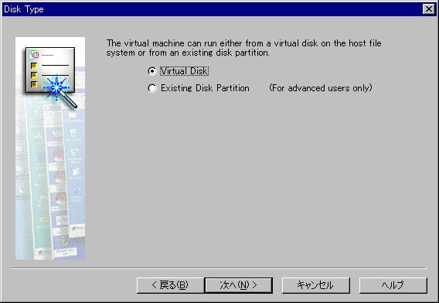Cancel the wizard with the キャンセル button
The width and height of the screenshot is (439, 303).
click(x=316, y=285)
